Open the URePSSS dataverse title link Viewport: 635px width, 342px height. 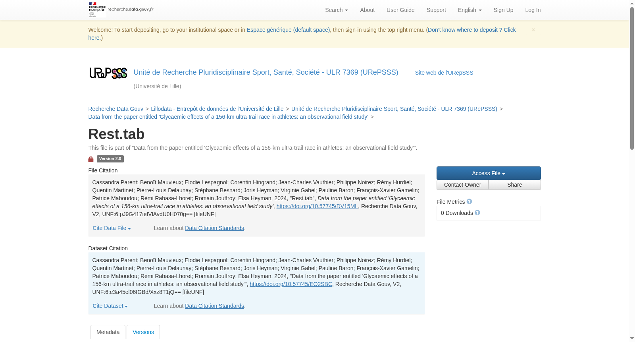266,72
